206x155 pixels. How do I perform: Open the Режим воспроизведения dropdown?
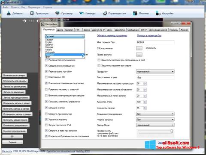tap(155, 114)
